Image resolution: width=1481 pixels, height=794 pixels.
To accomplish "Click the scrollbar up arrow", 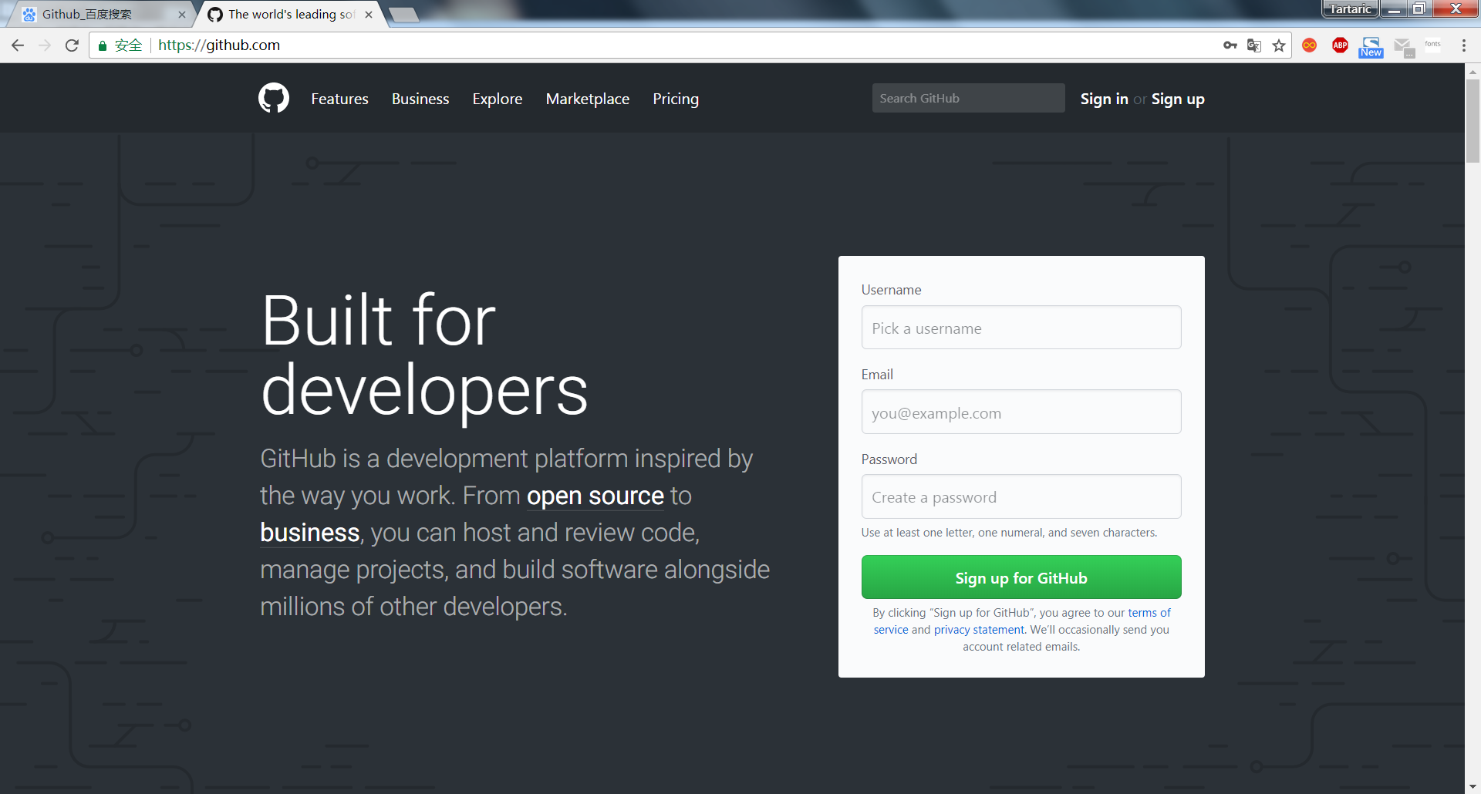I will (x=1473, y=71).
